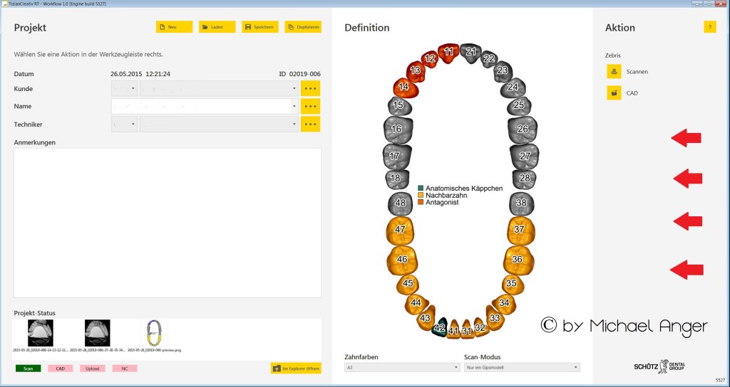Screen dimensions: 730x387
Task: Open the Zahnfarben A3 dropdown
Action: [x=402, y=368]
